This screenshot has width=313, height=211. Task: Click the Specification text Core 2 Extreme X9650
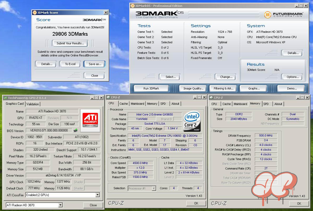point(165,136)
